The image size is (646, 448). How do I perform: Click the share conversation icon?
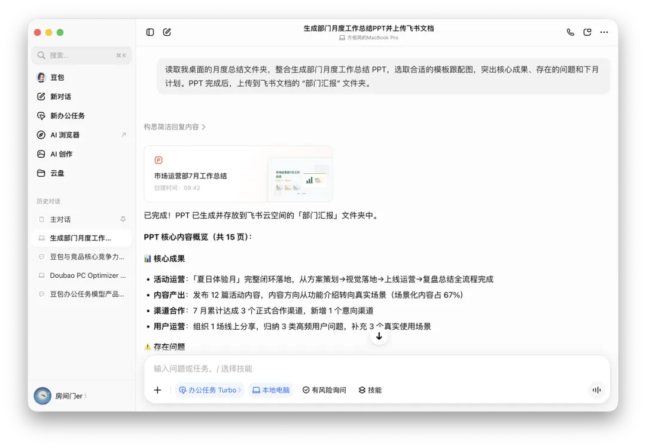(x=587, y=32)
